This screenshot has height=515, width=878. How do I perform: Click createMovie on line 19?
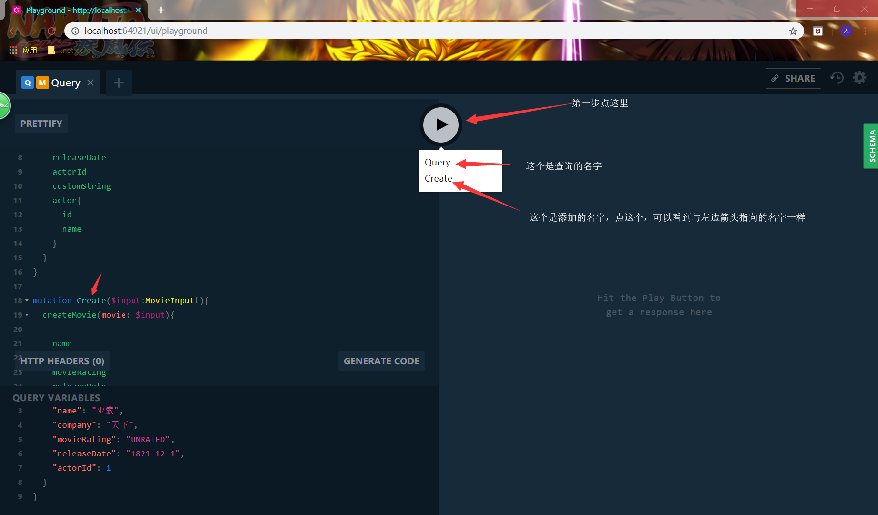tap(70, 315)
